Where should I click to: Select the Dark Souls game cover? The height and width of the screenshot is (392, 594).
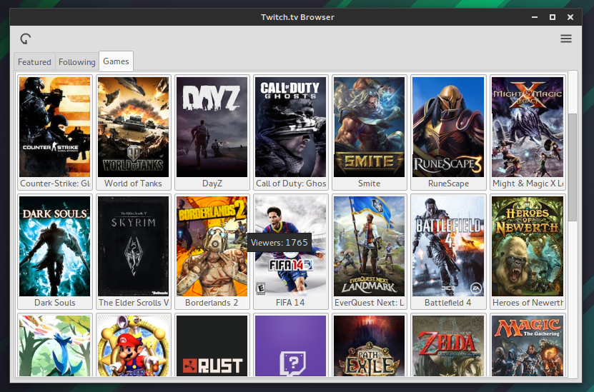(55, 246)
